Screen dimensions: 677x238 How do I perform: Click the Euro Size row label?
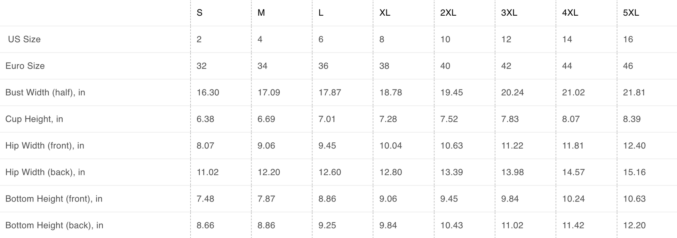pos(25,66)
